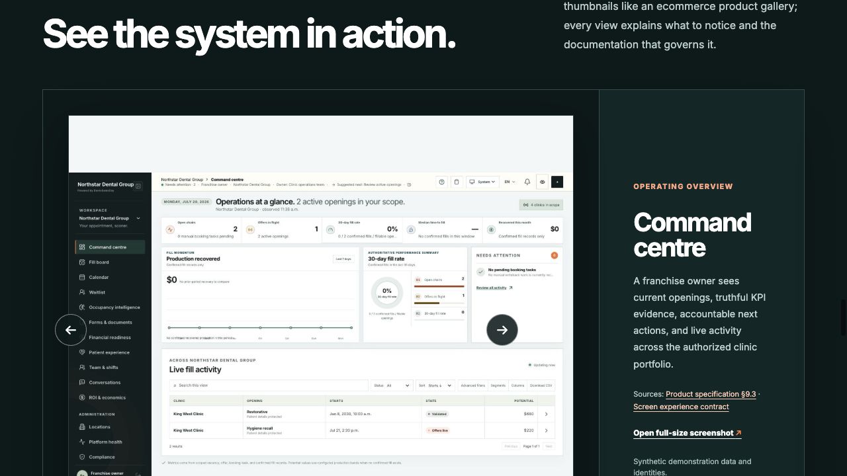Open the System theme dropdown
This screenshot has height=476, width=847.
pyautogui.click(x=482, y=182)
